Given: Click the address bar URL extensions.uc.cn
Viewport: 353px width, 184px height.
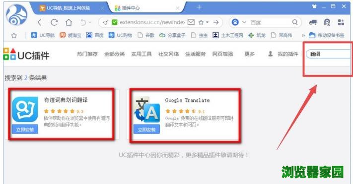Looking at the screenshot, I should click(x=152, y=22).
